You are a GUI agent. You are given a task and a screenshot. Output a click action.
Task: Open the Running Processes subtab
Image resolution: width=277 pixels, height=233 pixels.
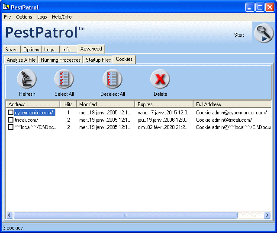tap(61, 60)
